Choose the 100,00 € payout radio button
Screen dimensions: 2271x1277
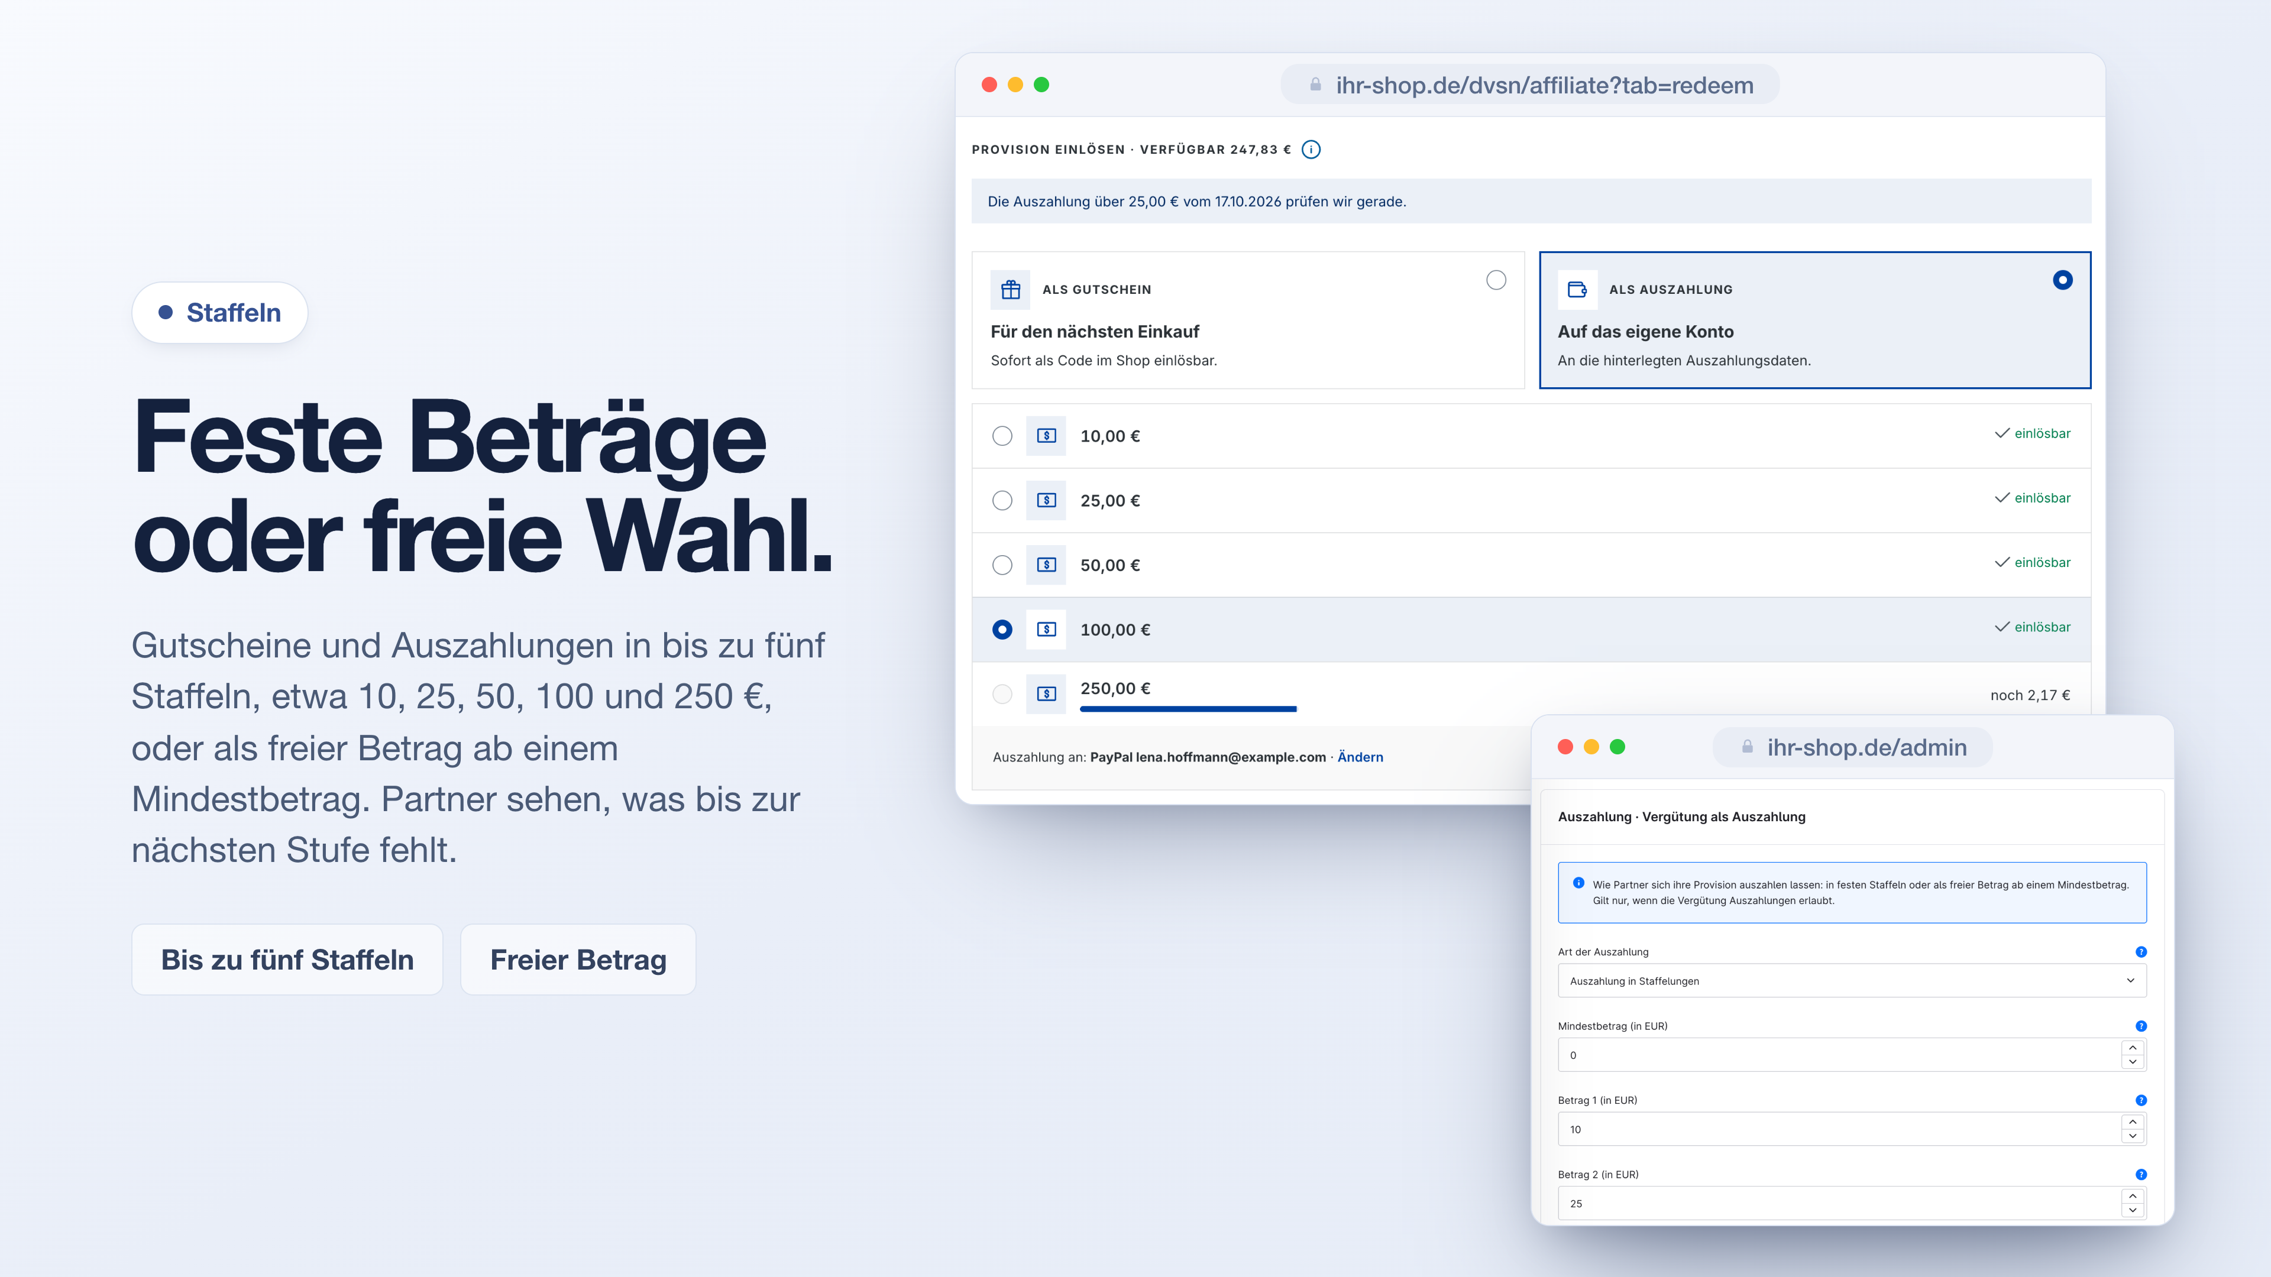(x=1002, y=629)
